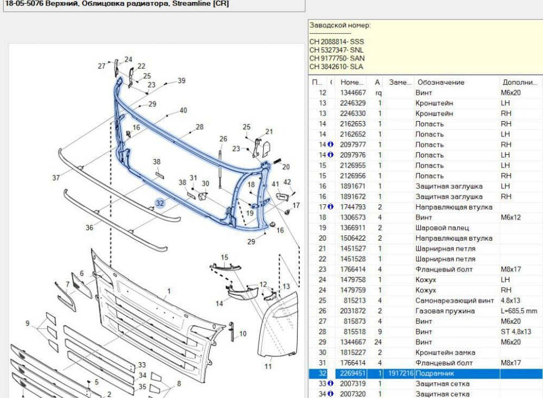Screen dimensions: 543x398
Task: Click replacement number 1917216
Action: click(401, 374)
